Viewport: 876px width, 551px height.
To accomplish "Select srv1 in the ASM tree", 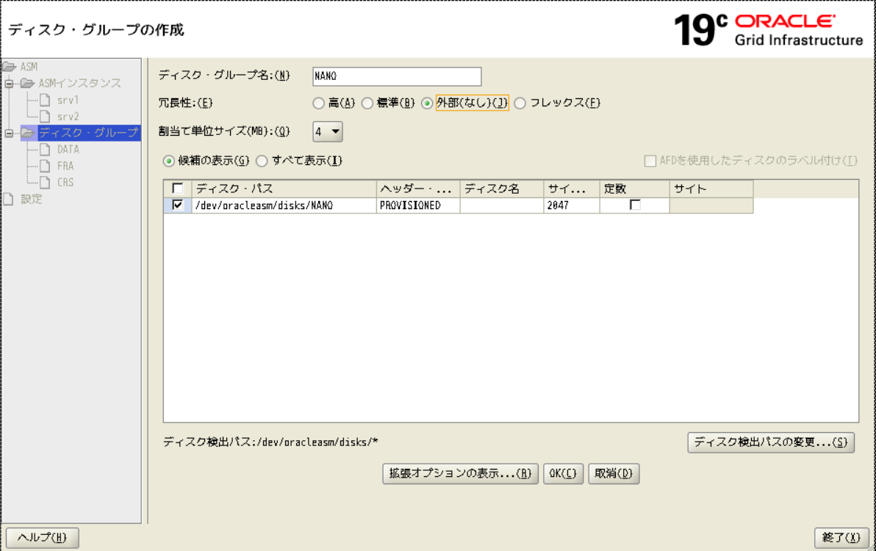I will (68, 101).
